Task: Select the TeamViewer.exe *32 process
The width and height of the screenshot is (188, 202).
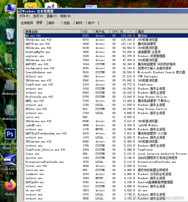Action: (x=106, y=84)
